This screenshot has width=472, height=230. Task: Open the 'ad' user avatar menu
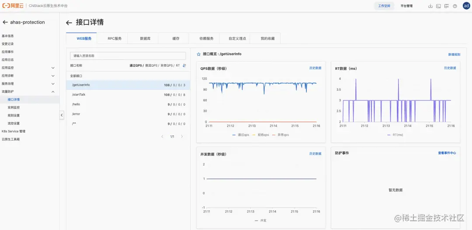click(466, 6)
